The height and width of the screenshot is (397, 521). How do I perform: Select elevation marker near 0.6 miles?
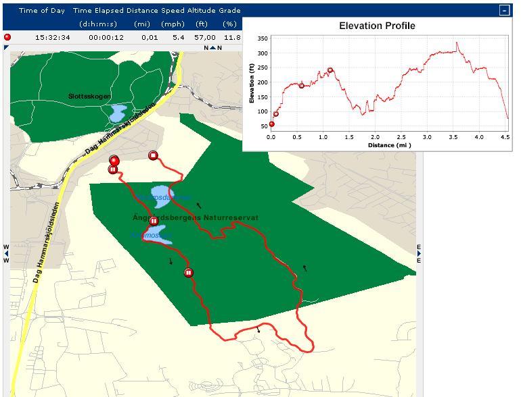(x=302, y=86)
